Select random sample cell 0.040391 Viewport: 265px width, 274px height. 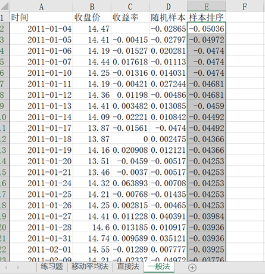pyautogui.click(x=168, y=216)
